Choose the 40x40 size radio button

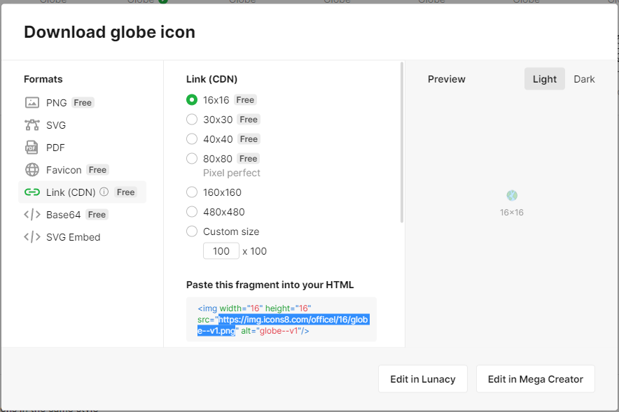coord(192,139)
